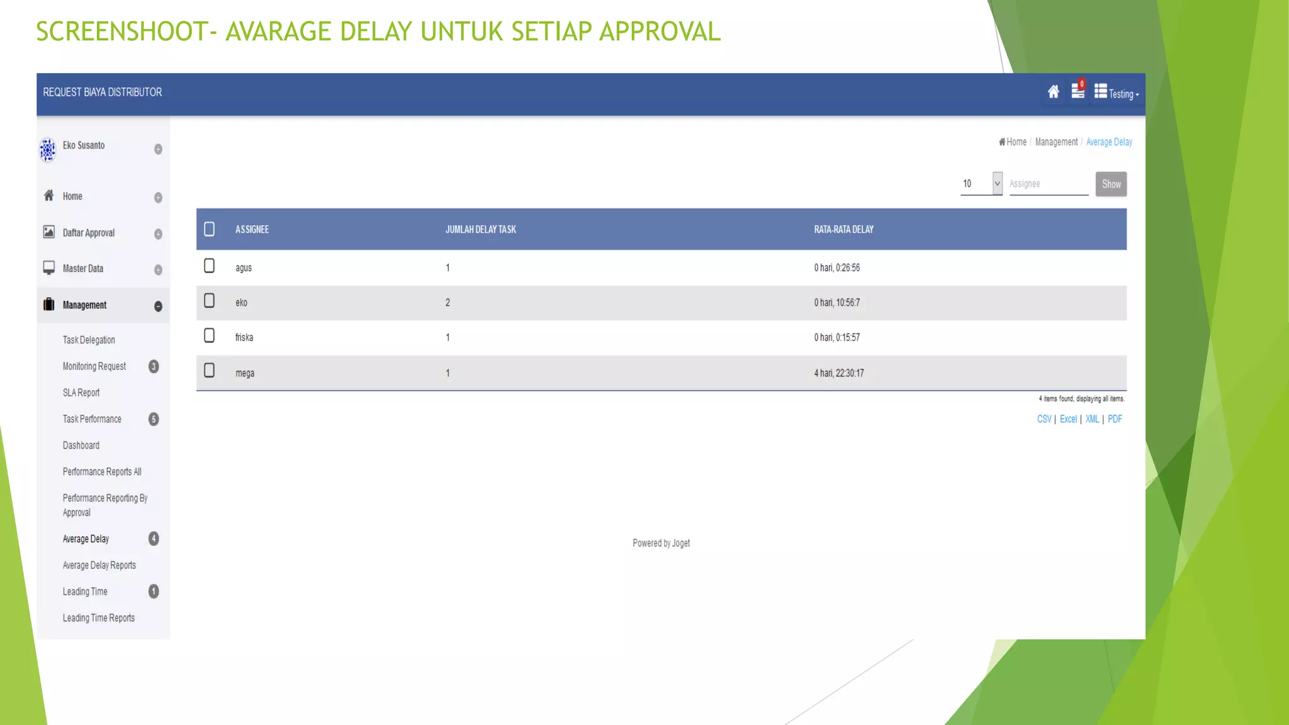Sort by ASSIGNEE column header
Screen dimensions: 1289x725
(x=252, y=230)
